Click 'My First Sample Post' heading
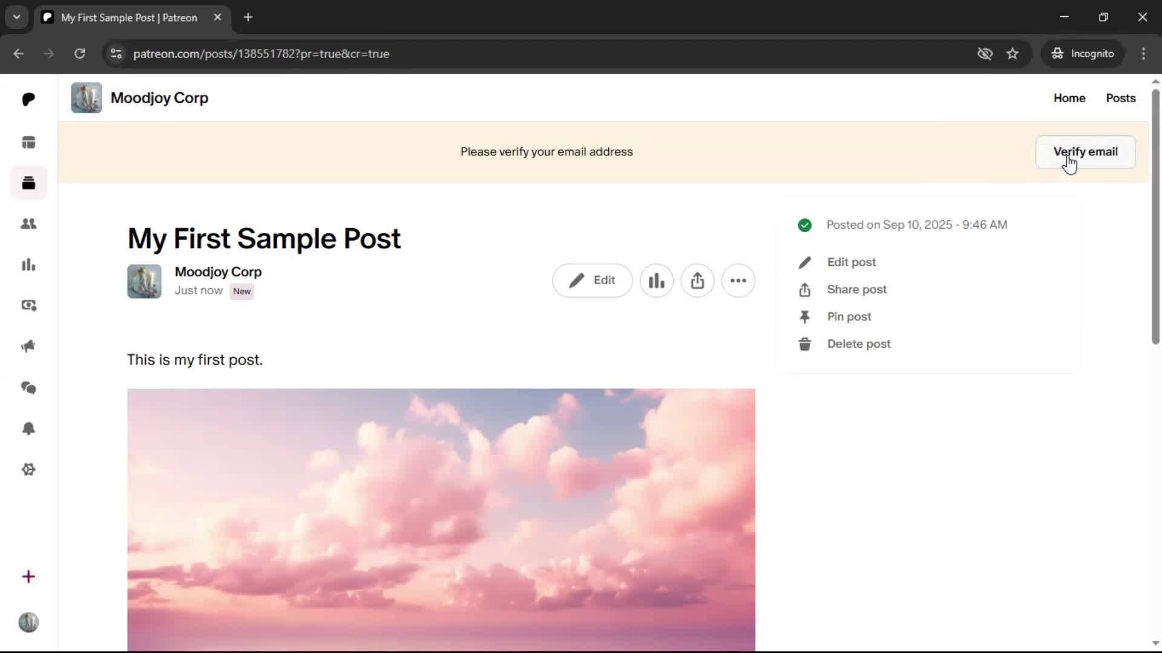1162x653 pixels. (264, 239)
